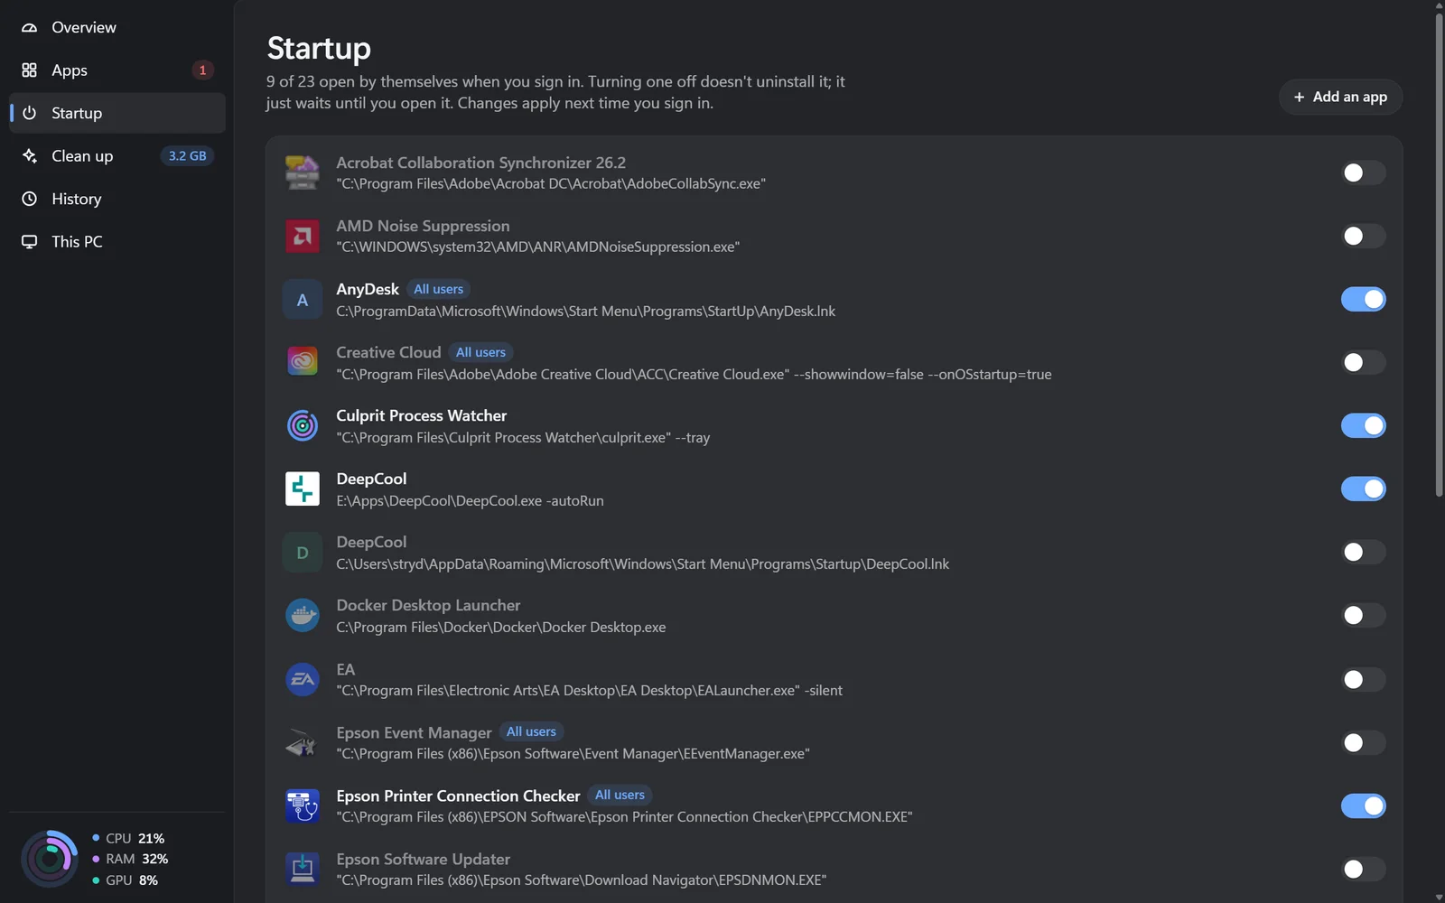Viewport: 1445px width, 903px height.
Task: Enable Acrobat Collaboration Synchronizer at startup
Action: pyautogui.click(x=1363, y=172)
